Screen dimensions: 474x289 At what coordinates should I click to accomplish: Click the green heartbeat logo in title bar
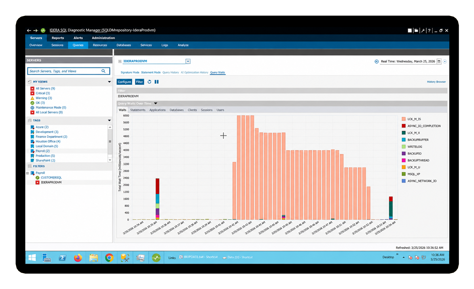pyautogui.click(x=43, y=30)
